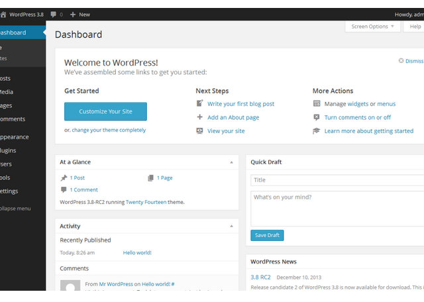The height and width of the screenshot is (302, 424).
Task: Click the widgets link
Action: point(358,104)
